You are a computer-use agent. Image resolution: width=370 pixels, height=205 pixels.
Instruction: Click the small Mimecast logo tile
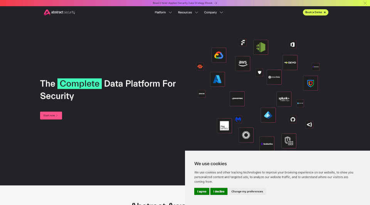pyautogui.click(x=202, y=94)
